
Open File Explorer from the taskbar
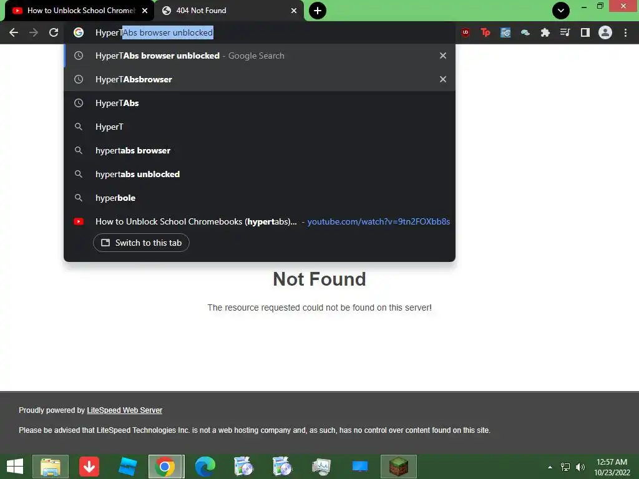[x=51, y=467]
